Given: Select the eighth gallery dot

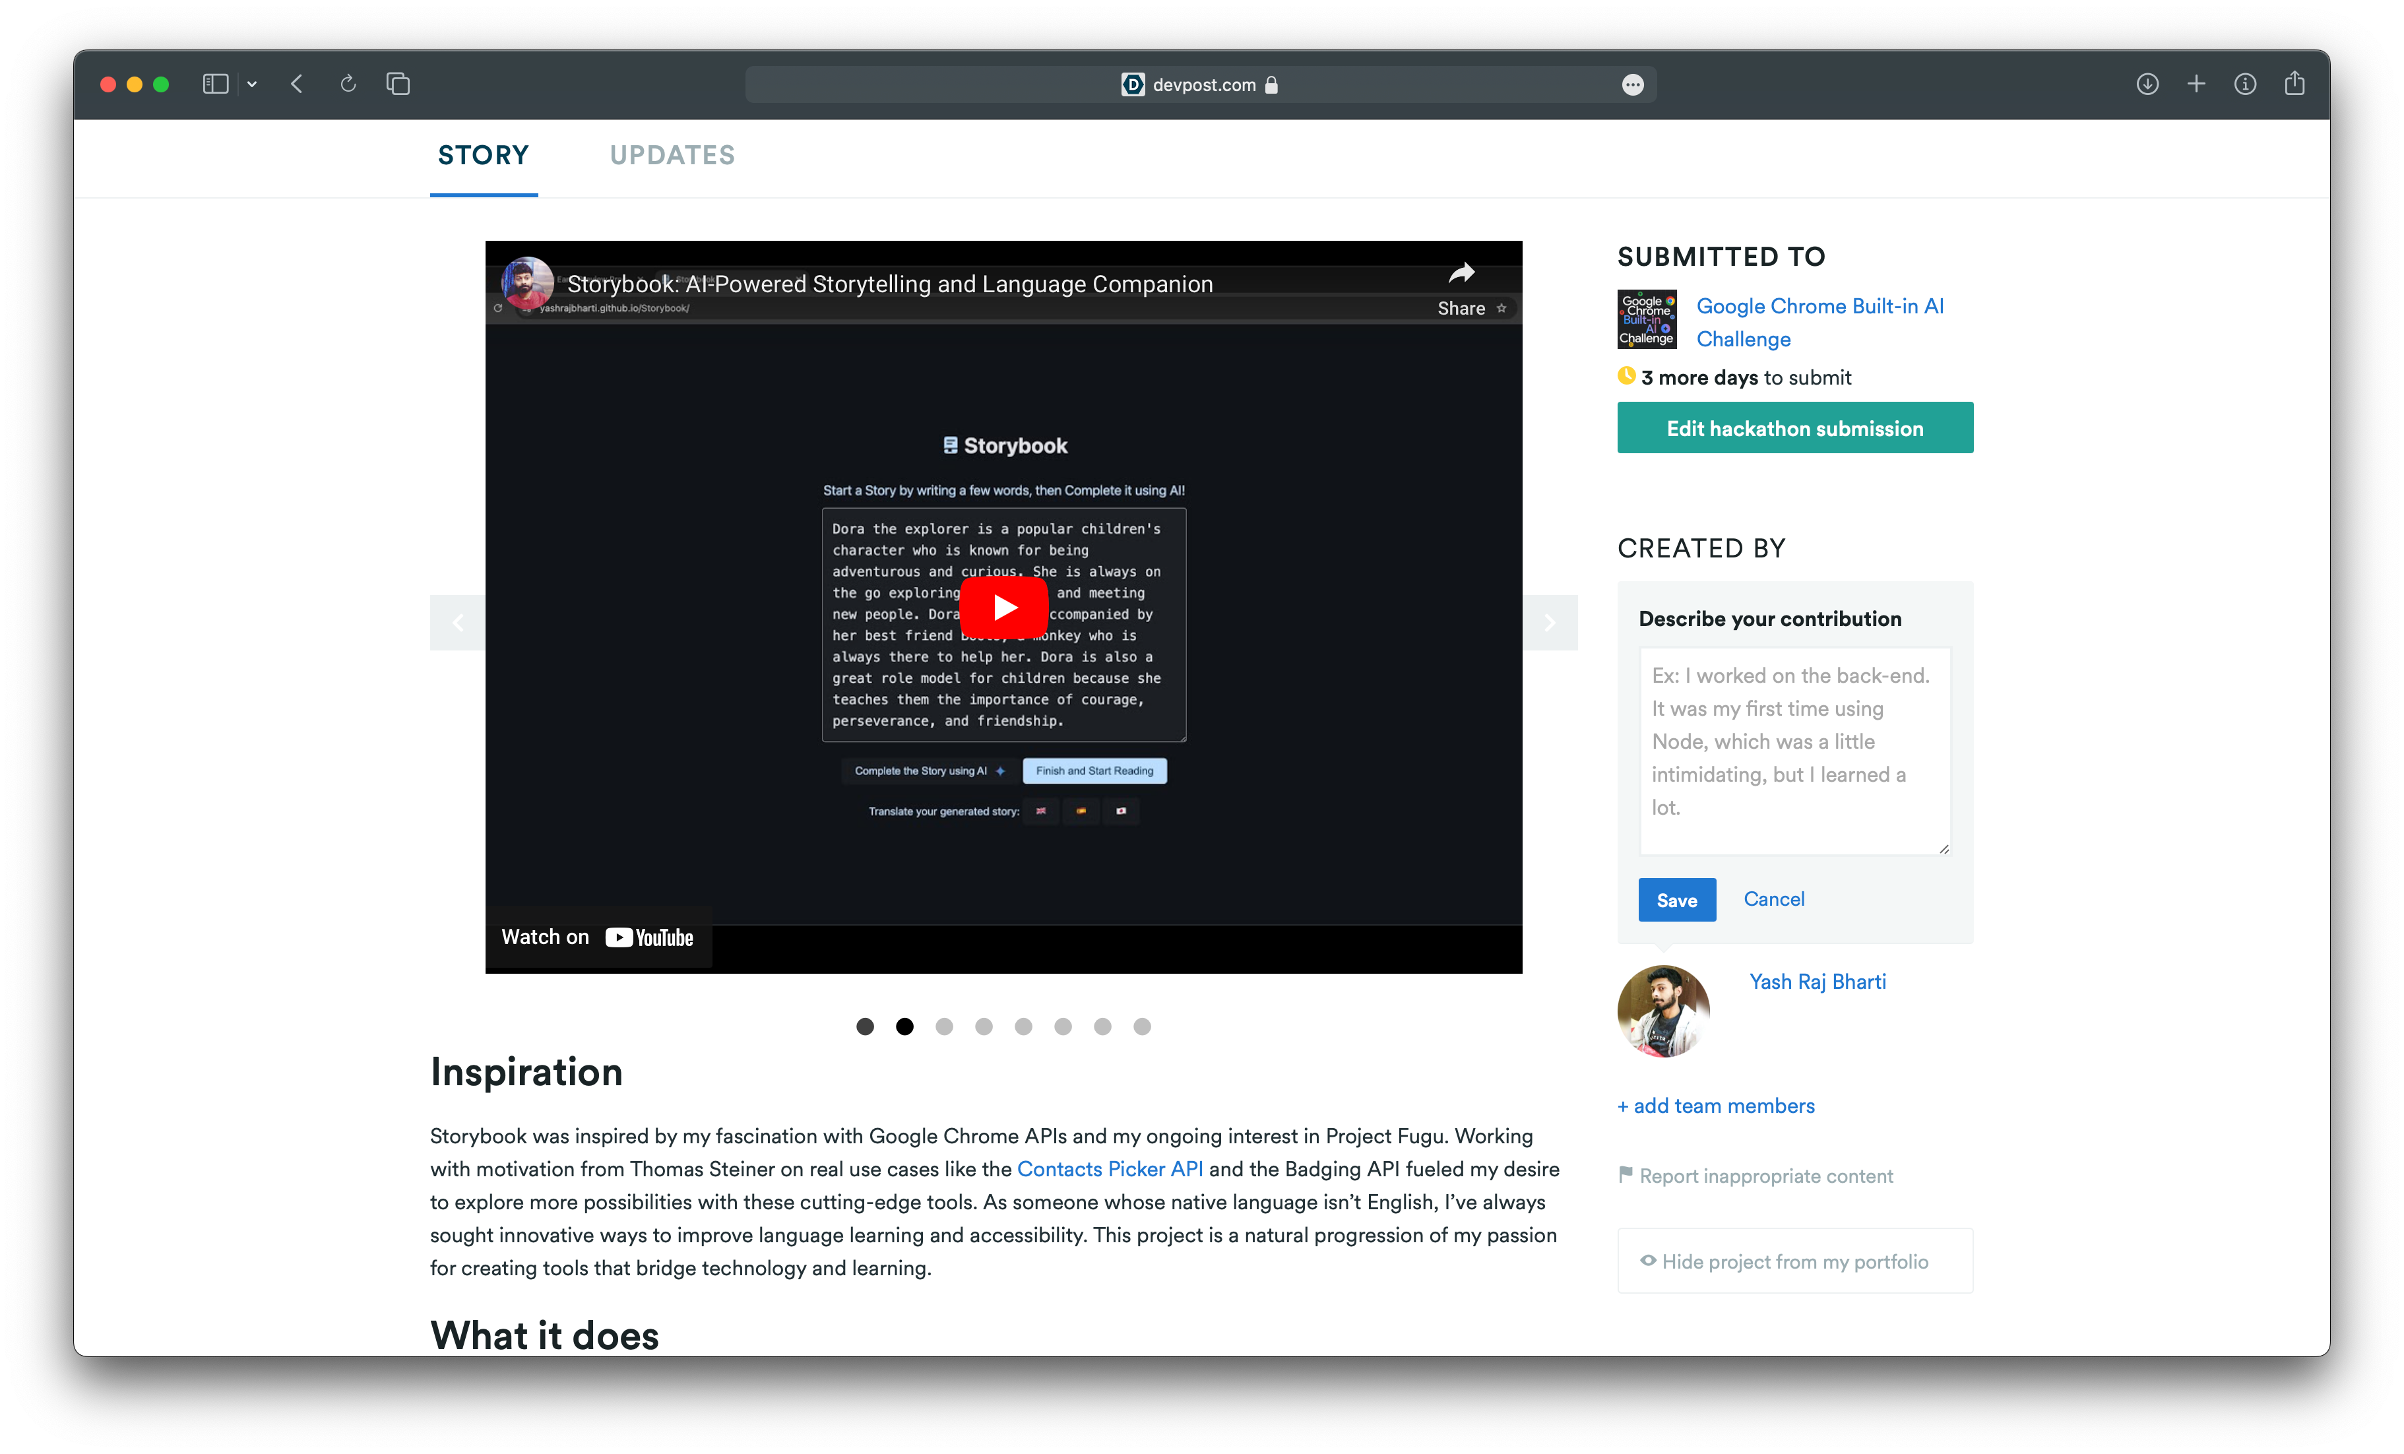Looking at the screenshot, I should click(x=1141, y=1027).
